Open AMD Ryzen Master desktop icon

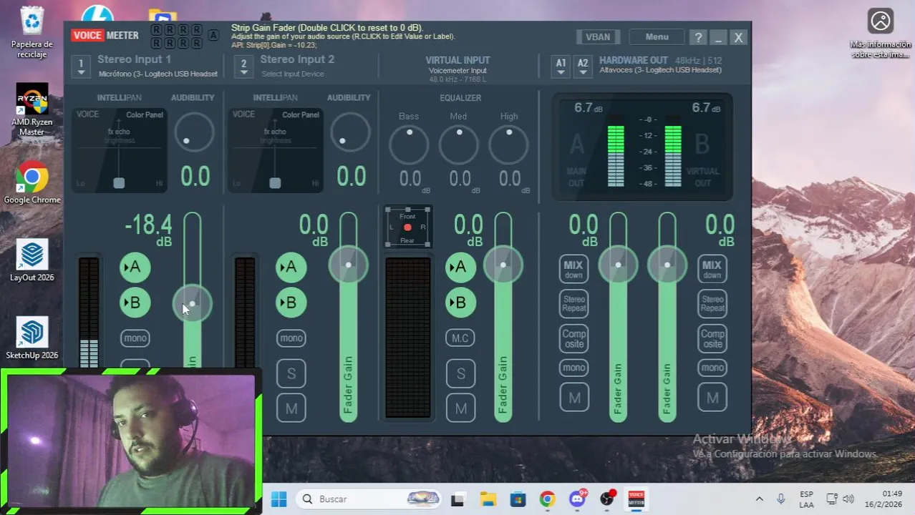click(32, 109)
